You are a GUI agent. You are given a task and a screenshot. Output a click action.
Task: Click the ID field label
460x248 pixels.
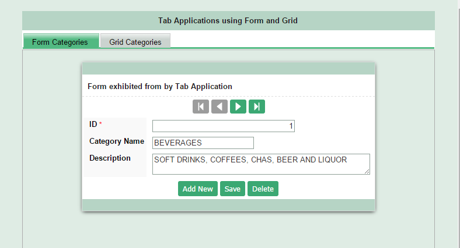pos(93,125)
